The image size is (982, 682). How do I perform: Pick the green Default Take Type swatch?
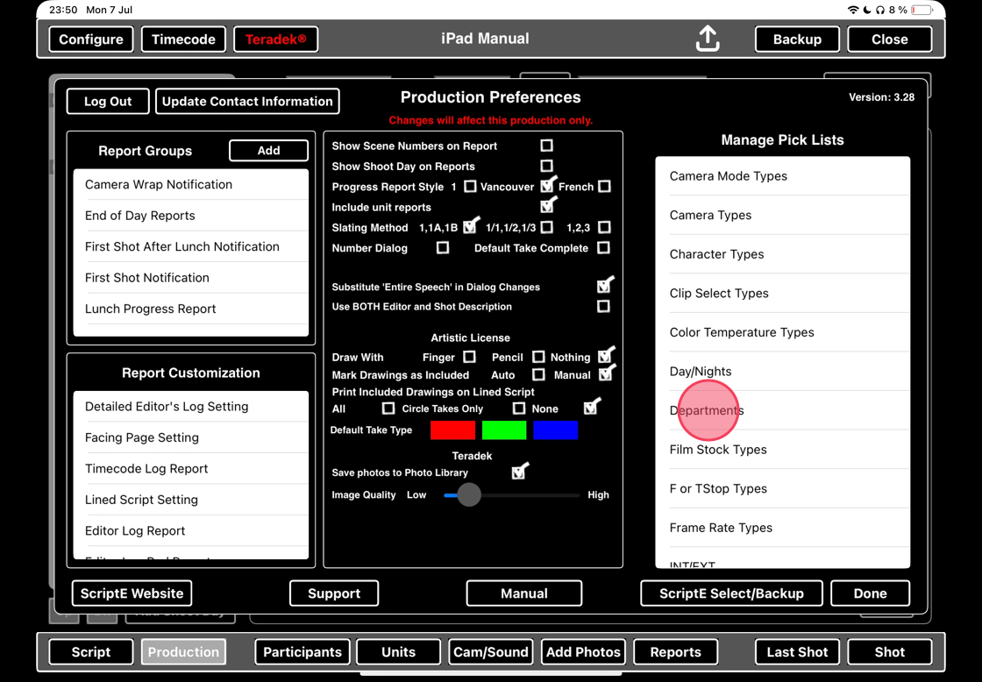504,430
